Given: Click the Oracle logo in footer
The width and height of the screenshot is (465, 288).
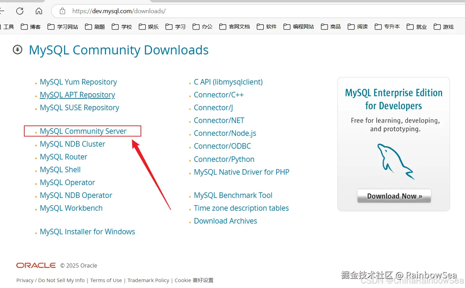Looking at the screenshot, I should click(x=36, y=265).
